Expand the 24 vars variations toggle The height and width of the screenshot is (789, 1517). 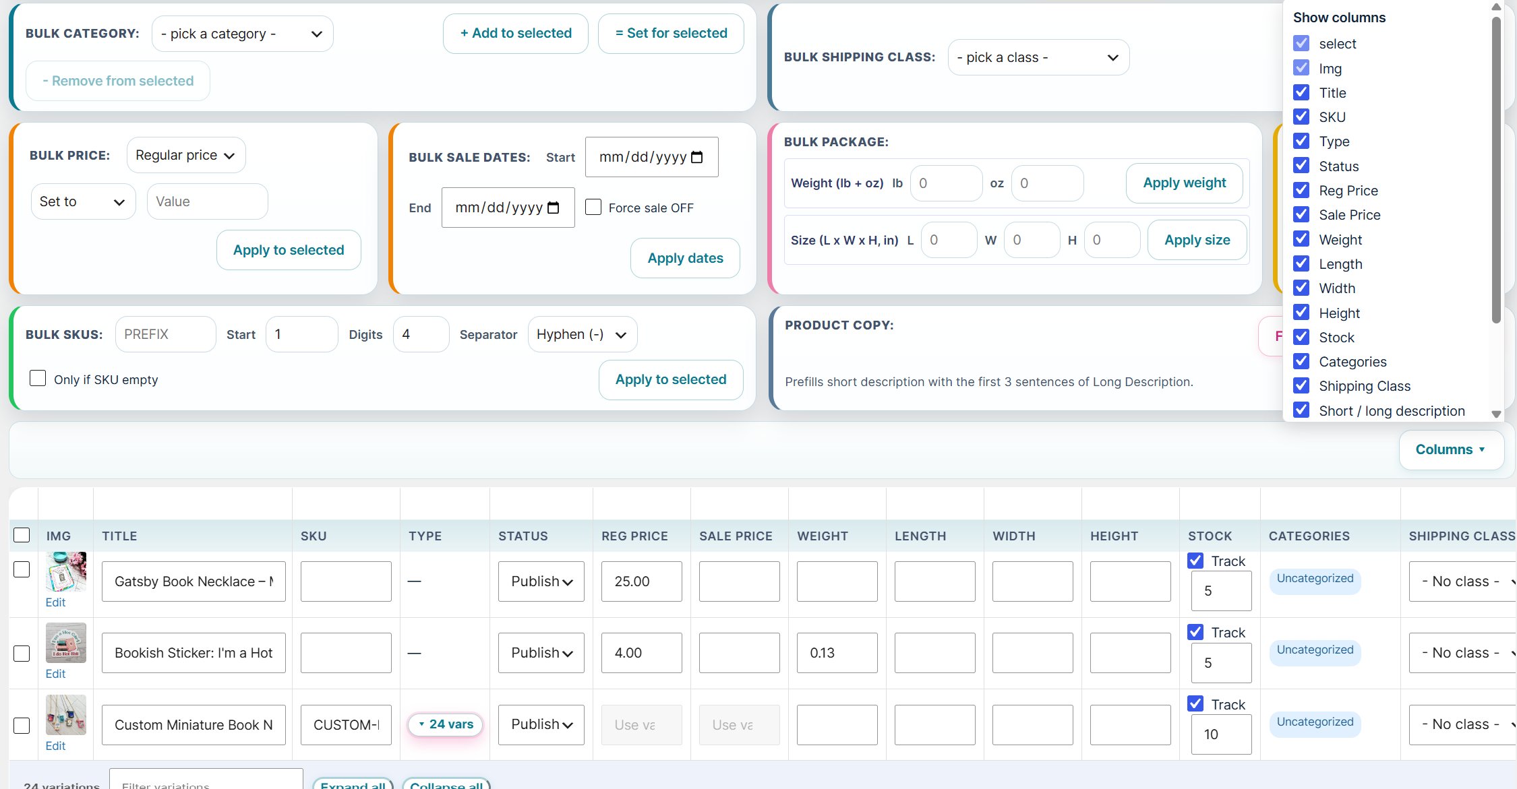446,724
